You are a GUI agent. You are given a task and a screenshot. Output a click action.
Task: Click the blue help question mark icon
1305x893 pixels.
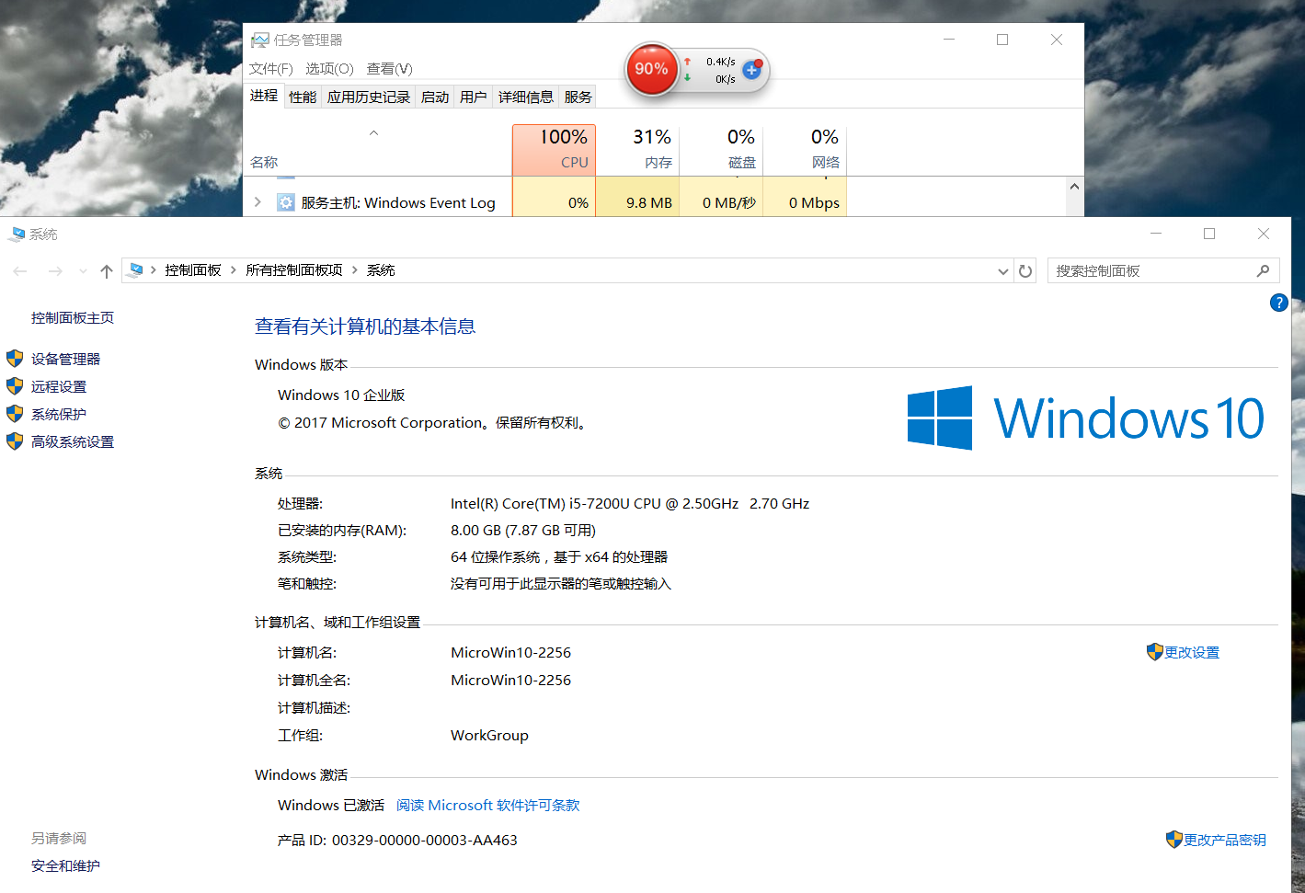coord(1278,303)
